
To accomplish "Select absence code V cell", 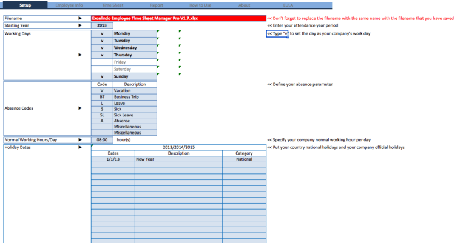I will click(102, 90).
